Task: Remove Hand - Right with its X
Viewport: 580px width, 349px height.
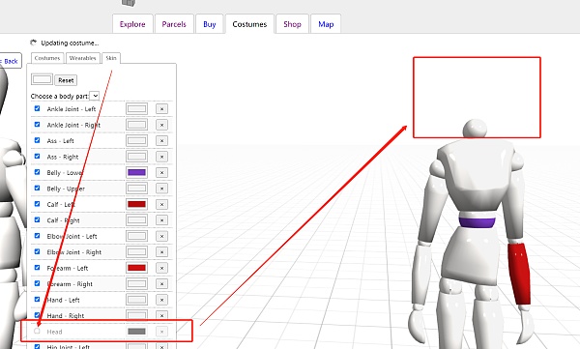Action: 161,316
